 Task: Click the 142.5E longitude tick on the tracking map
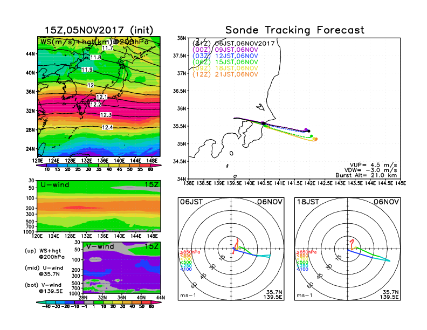325,183
